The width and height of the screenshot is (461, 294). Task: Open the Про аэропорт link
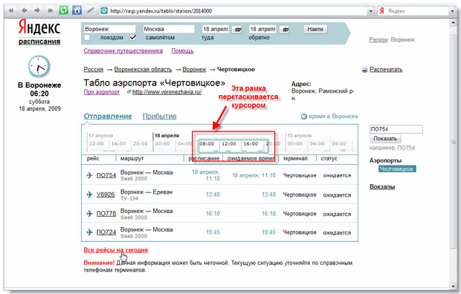tap(102, 92)
